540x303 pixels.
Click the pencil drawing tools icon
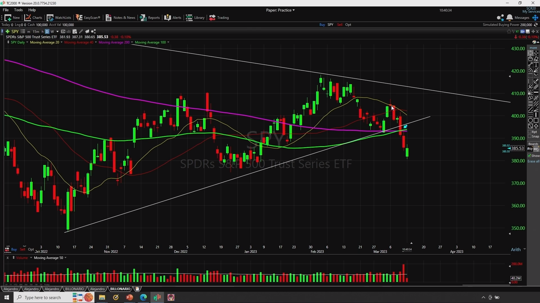click(x=81, y=31)
